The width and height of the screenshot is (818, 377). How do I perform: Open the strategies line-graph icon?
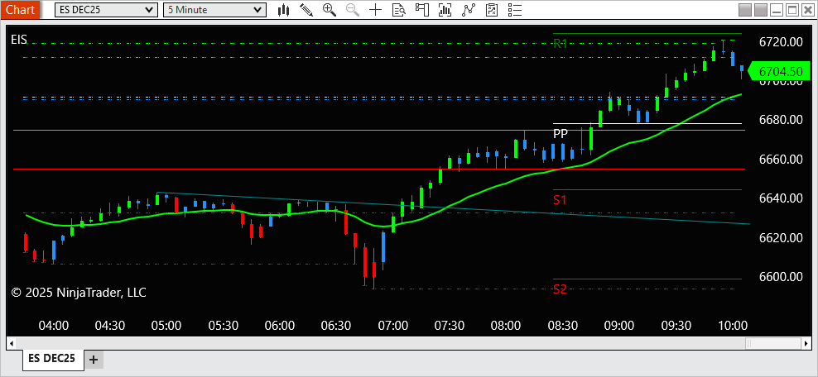(469, 9)
